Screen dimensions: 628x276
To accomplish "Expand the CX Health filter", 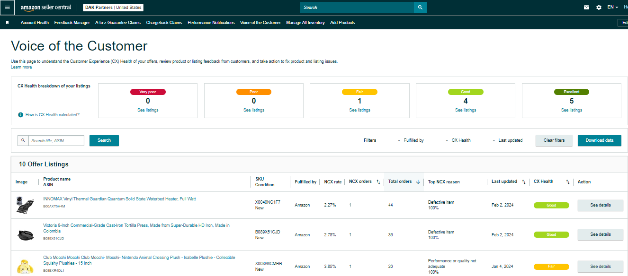I will (458, 140).
